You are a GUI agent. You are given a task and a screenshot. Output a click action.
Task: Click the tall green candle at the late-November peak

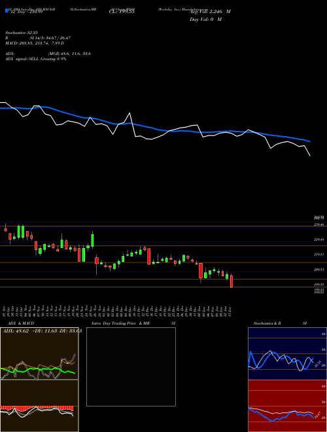(x=92, y=240)
